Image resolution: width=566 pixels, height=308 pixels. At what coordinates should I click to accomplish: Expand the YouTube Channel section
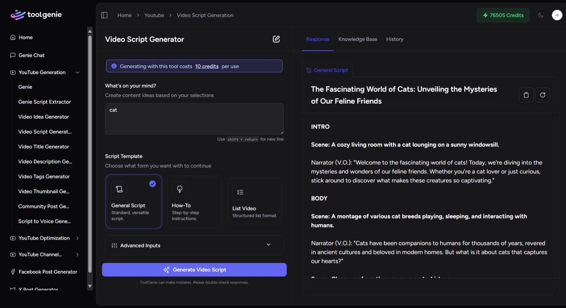(x=77, y=255)
